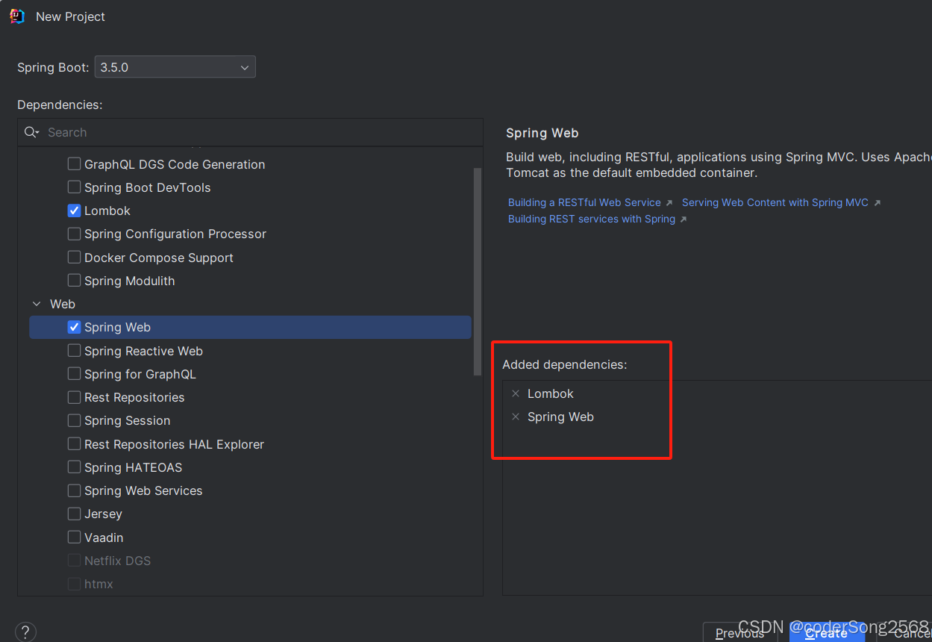This screenshot has height=642, width=932.
Task: Collapse the Web category
Action: tap(37, 304)
